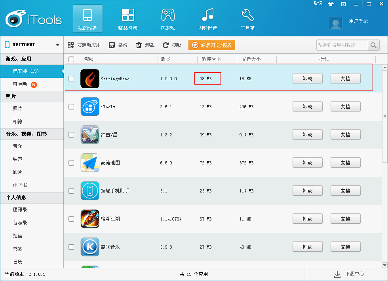Click the 高德地图 app icon
This screenshot has height=281, width=388.
click(90, 163)
